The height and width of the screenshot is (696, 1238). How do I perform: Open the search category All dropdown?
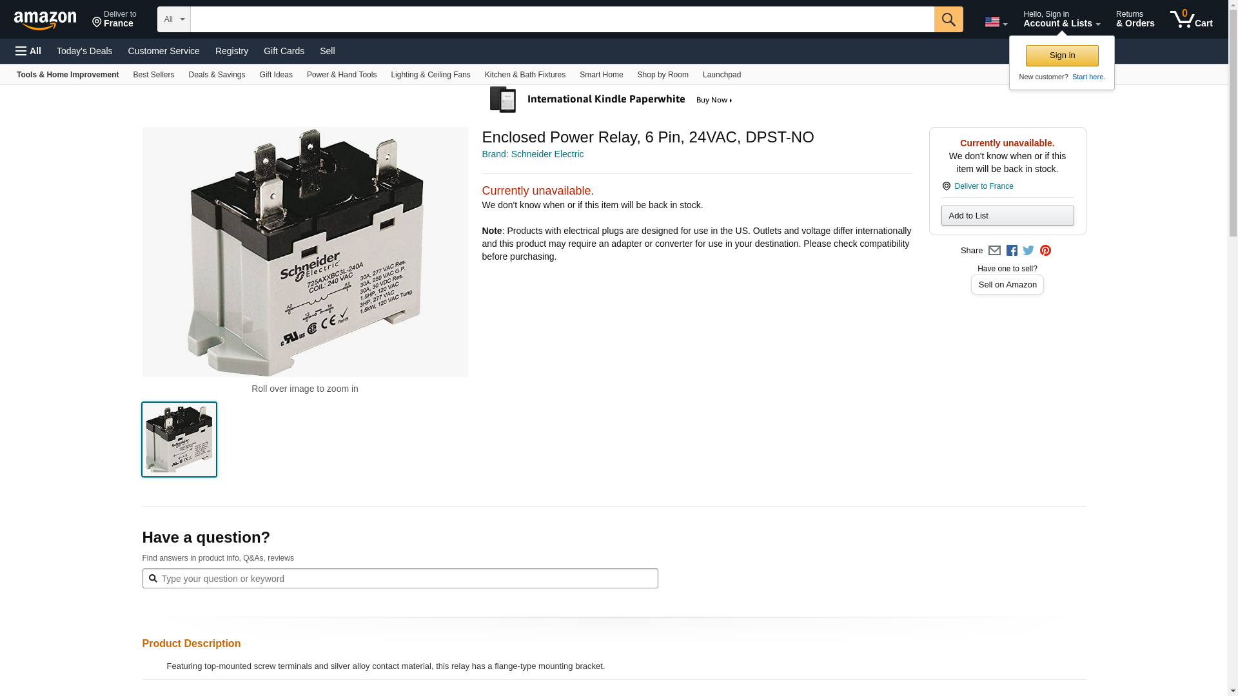pos(173,19)
